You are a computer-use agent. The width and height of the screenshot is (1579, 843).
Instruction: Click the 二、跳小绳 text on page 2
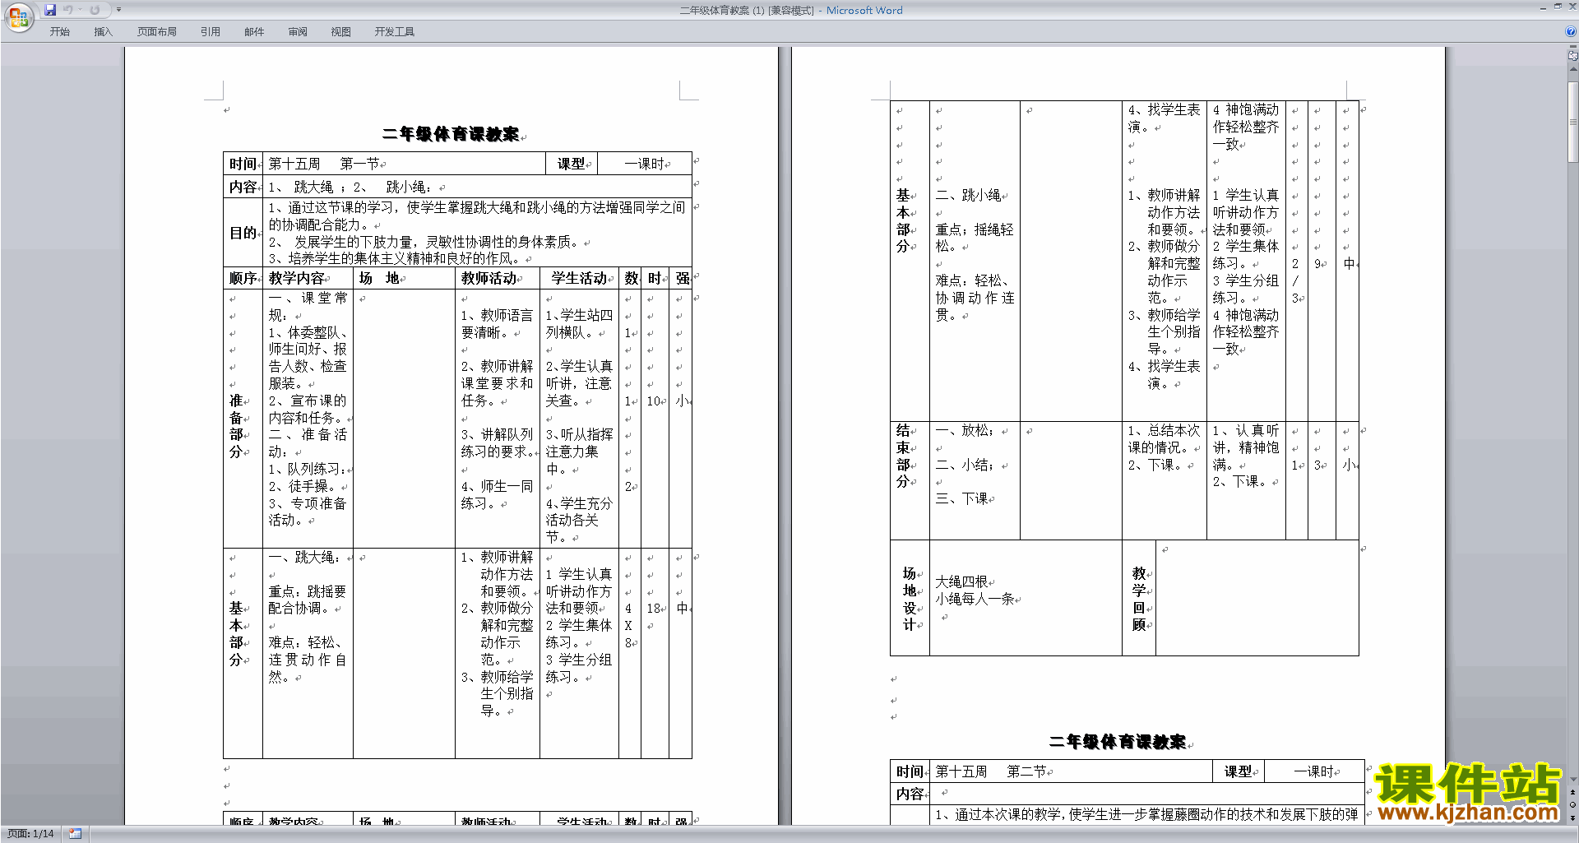968,195
